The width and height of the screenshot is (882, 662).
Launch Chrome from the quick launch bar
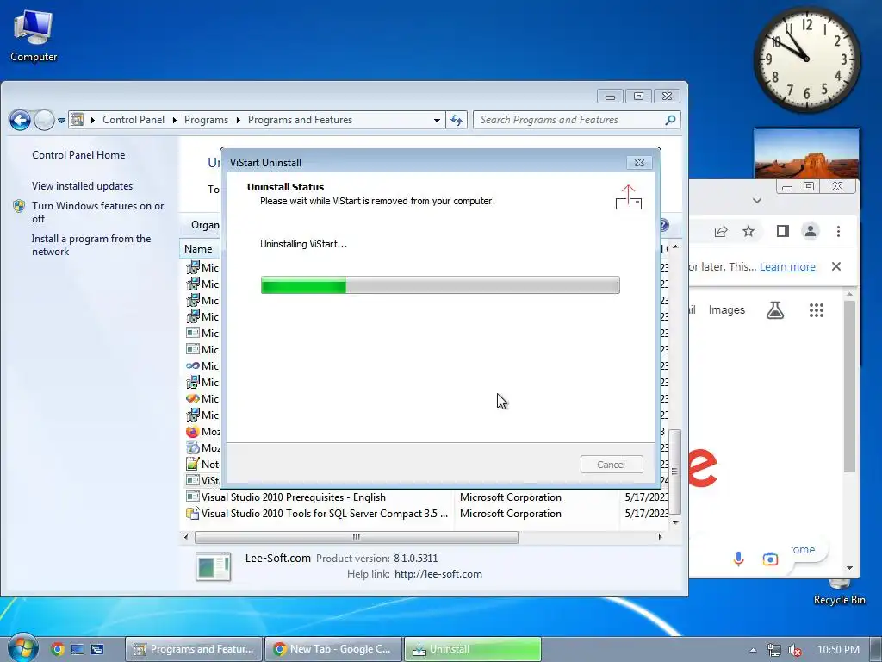coord(57,649)
